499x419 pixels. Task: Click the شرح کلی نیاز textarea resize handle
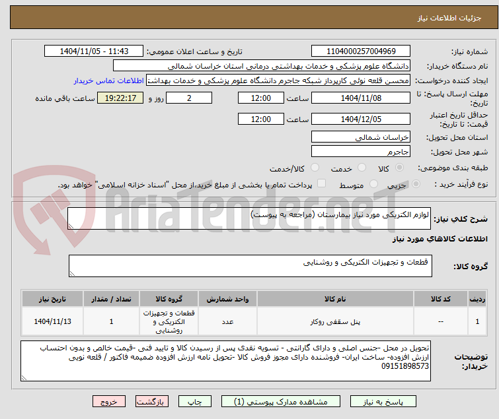click(71, 226)
